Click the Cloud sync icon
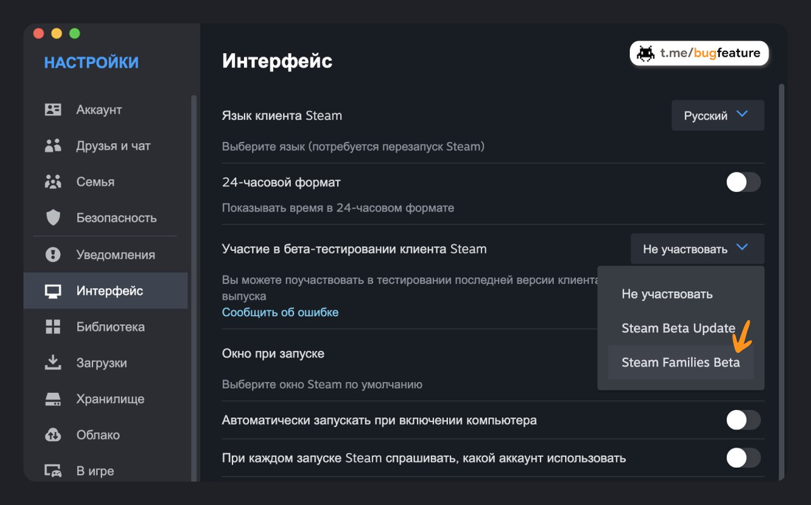 click(53, 435)
